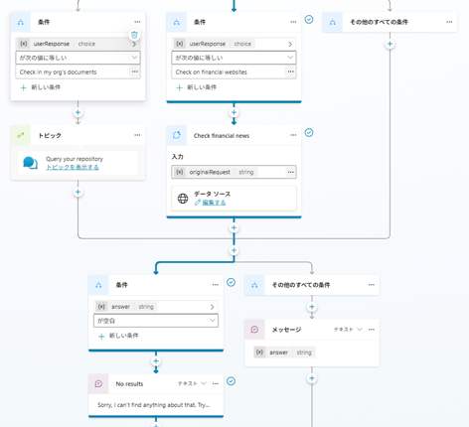This screenshot has width=469, height=427.
Task: Open ellipsis menu on No results node
Action: (216, 383)
